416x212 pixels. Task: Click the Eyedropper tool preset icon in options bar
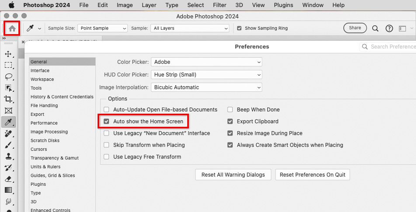tap(30, 28)
